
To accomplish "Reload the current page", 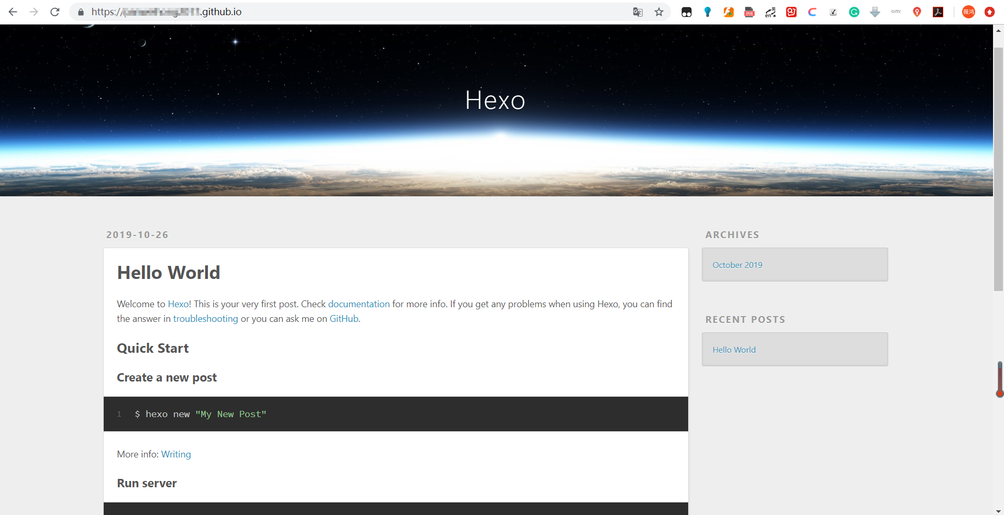I will [x=54, y=12].
